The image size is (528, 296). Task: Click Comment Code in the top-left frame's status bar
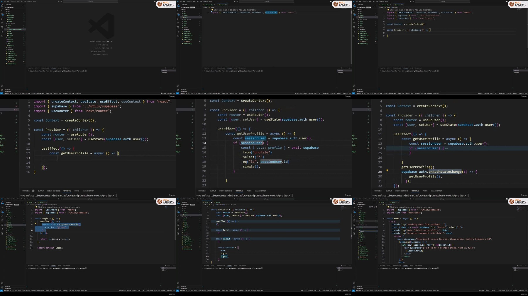[x=57, y=93]
